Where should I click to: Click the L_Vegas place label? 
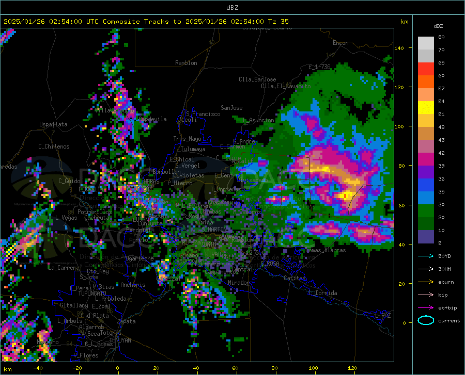(x=66, y=218)
